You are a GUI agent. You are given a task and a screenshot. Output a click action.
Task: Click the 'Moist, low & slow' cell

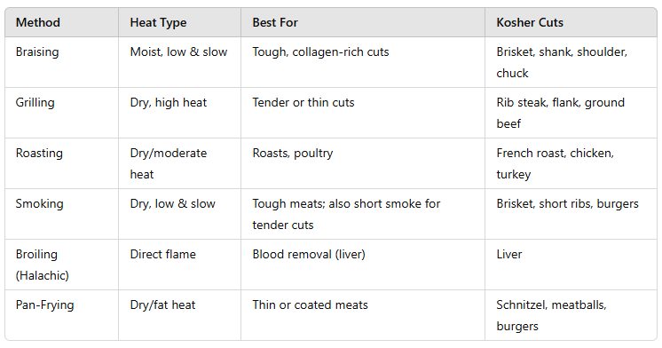click(x=179, y=62)
